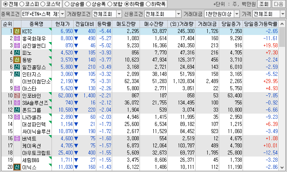This screenshot has height=172, width=287.
Task: Click the 증 badge icon for SGA솔루션즈
Action: coord(17,103)
